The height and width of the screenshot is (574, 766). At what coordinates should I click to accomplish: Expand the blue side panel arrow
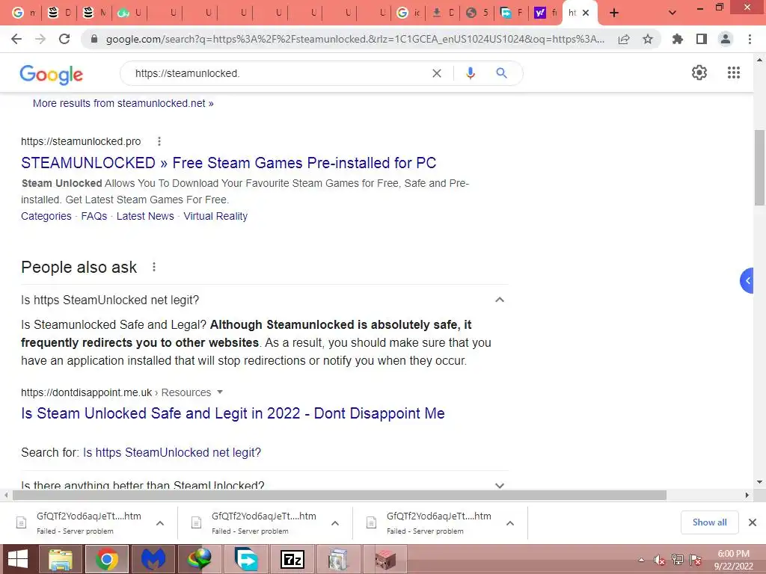tap(747, 281)
